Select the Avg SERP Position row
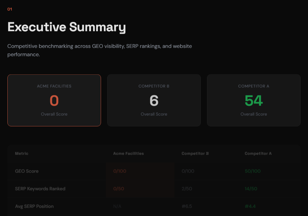 click(x=154, y=206)
